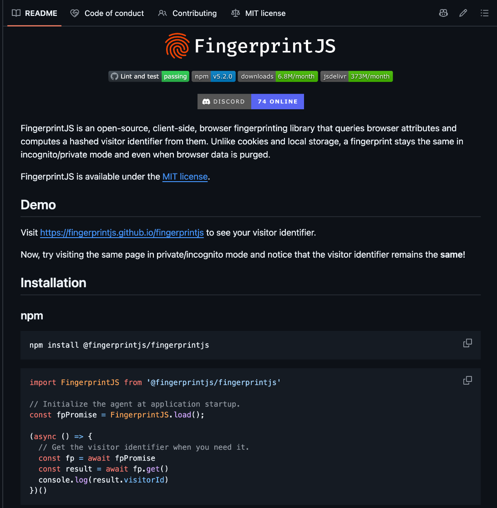Switch to Code of conduct tab
Viewport: 497px width, 508px height.
pos(107,13)
